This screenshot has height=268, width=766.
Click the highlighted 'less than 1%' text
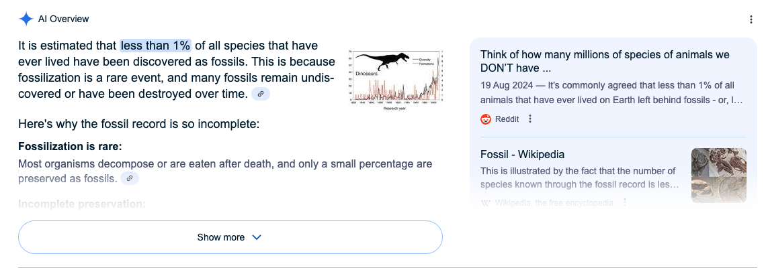coord(156,46)
